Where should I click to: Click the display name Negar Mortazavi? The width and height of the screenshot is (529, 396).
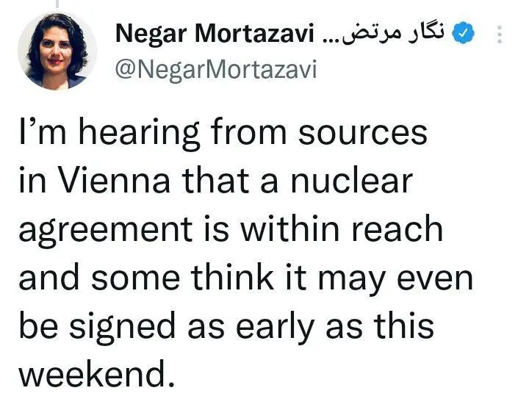coord(215,34)
